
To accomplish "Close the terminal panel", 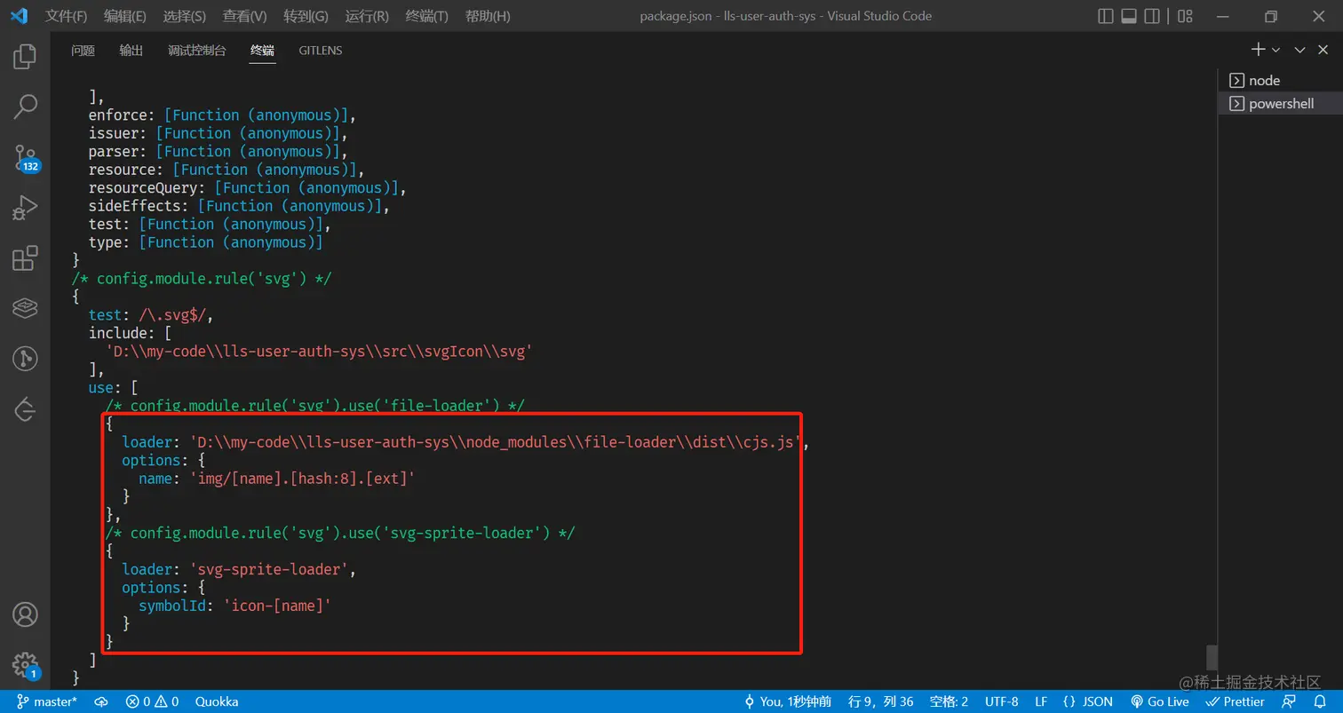I will 1324,50.
